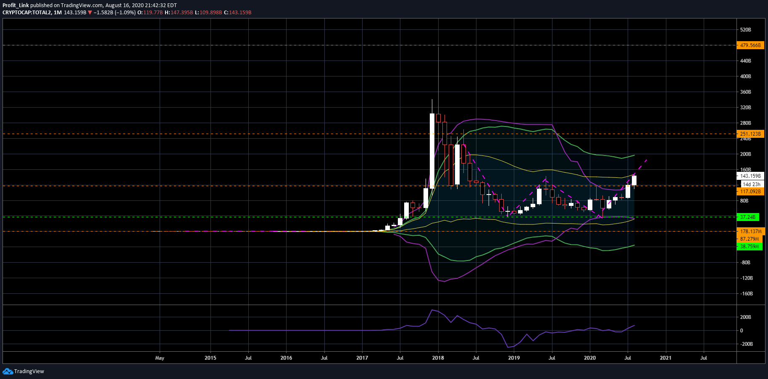Click the red down-triangle change indicator
Screen dimensions: 768x379
tap(90, 13)
